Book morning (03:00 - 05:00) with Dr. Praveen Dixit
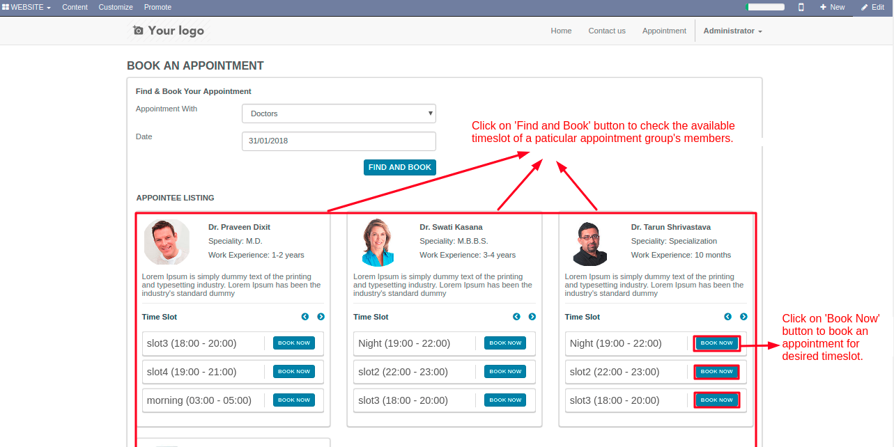 point(294,400)
